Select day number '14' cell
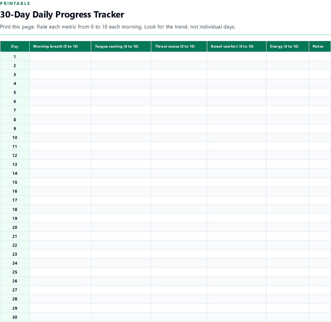The width and height of the screenshot is (331, 322). pos(15,173)
